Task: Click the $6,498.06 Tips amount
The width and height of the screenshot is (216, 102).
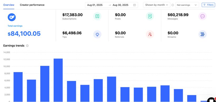Action: 72,33
